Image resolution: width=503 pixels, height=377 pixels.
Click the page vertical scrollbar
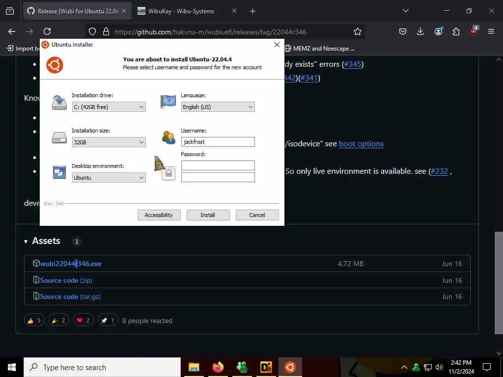tap(499, 282)
